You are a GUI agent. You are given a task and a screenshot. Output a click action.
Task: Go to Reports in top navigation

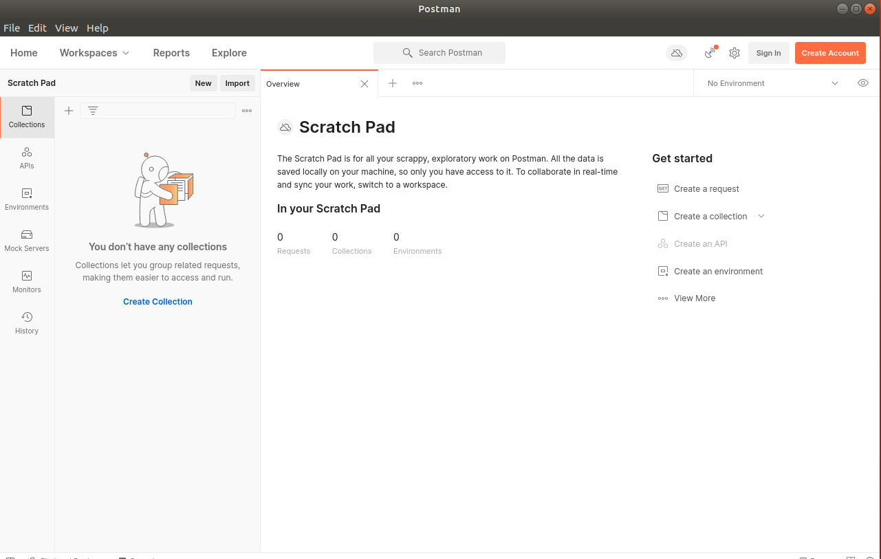point(171,53)
